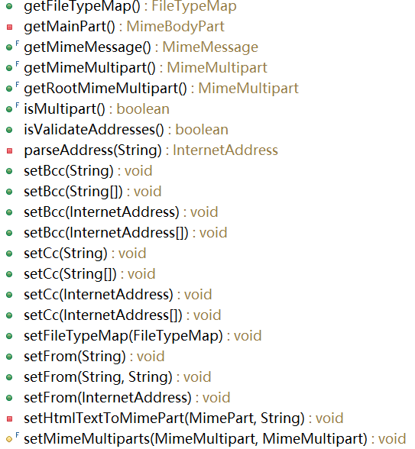Click the private icon beside setHtmlTextToMimePart

pos(9,419)
